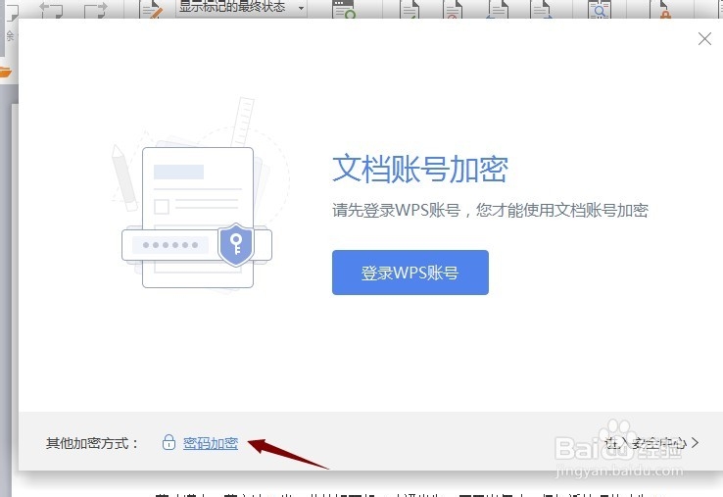Click the 登录WPS账号 button

pyautogui.click(x=410, y=273)
